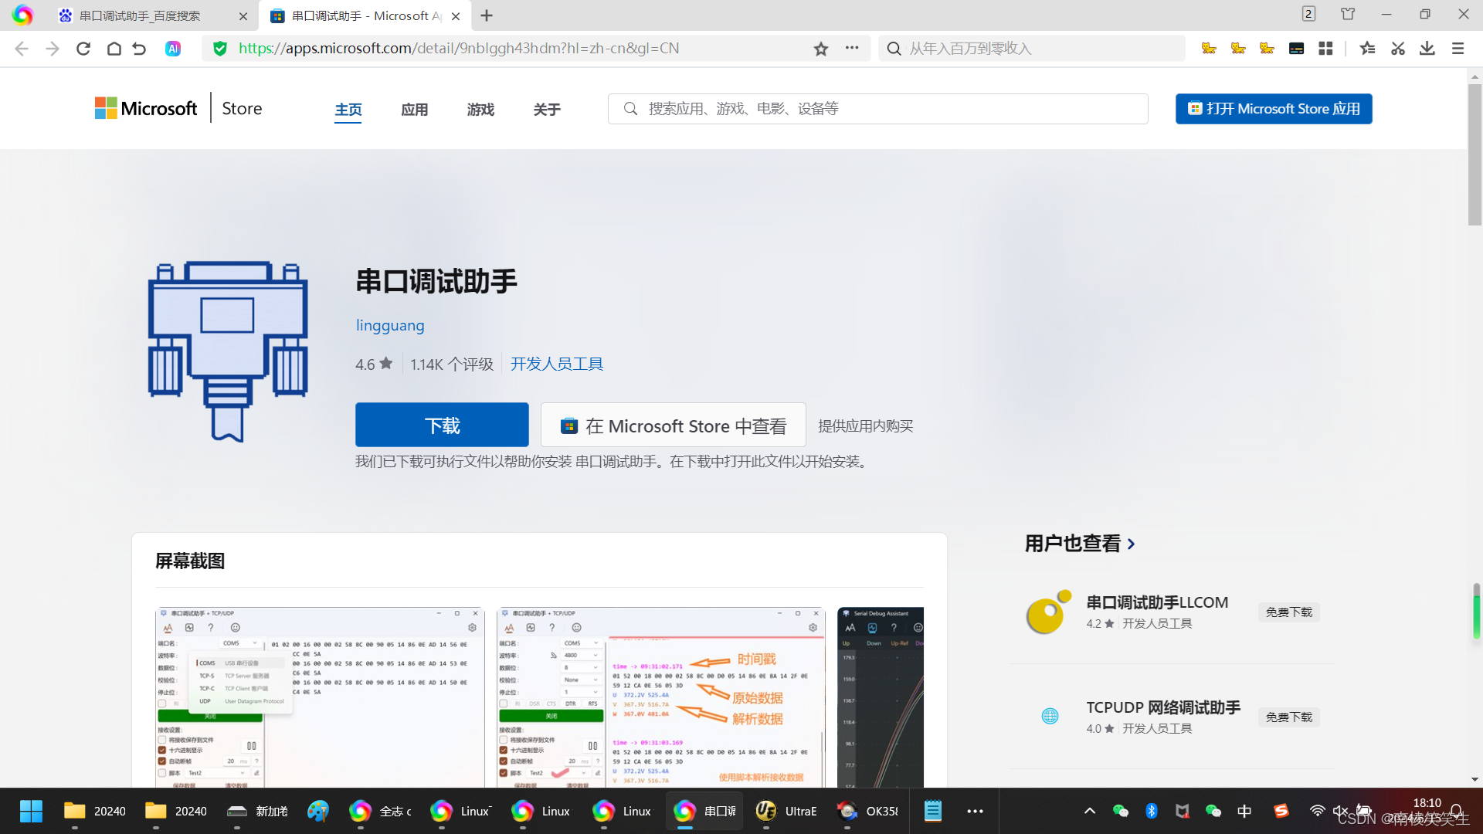The height and width of the screenshot is (834, 1483).
Task: Click the 串口调试助手 app connector icon
Action: click(x=228, y=351)
